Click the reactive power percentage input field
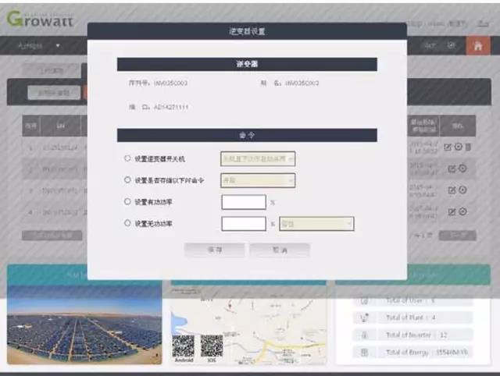 [244, 224]
